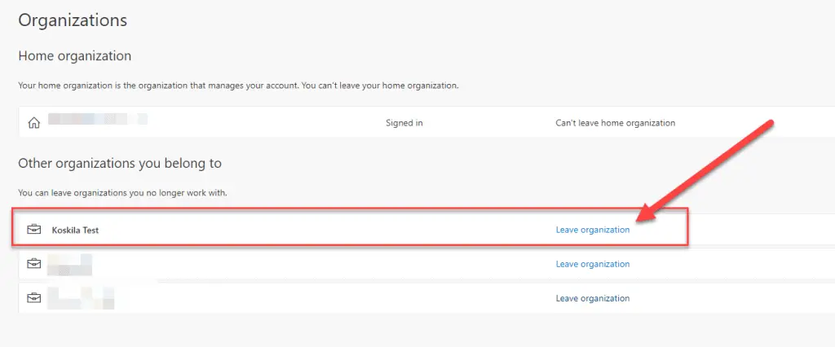The height and width of the screenshot is (347, 835).
Task: Click the blurred home organization name
Action: tap(96, 121)
